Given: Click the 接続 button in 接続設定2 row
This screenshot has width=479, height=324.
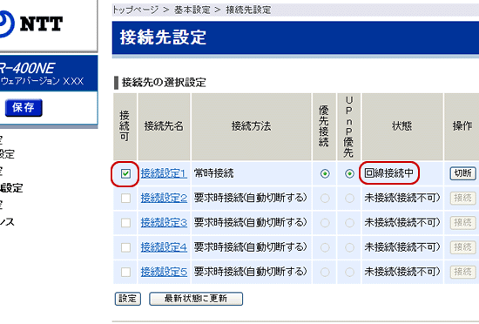Looking at the screenshot, I should (x=462, y=198).
